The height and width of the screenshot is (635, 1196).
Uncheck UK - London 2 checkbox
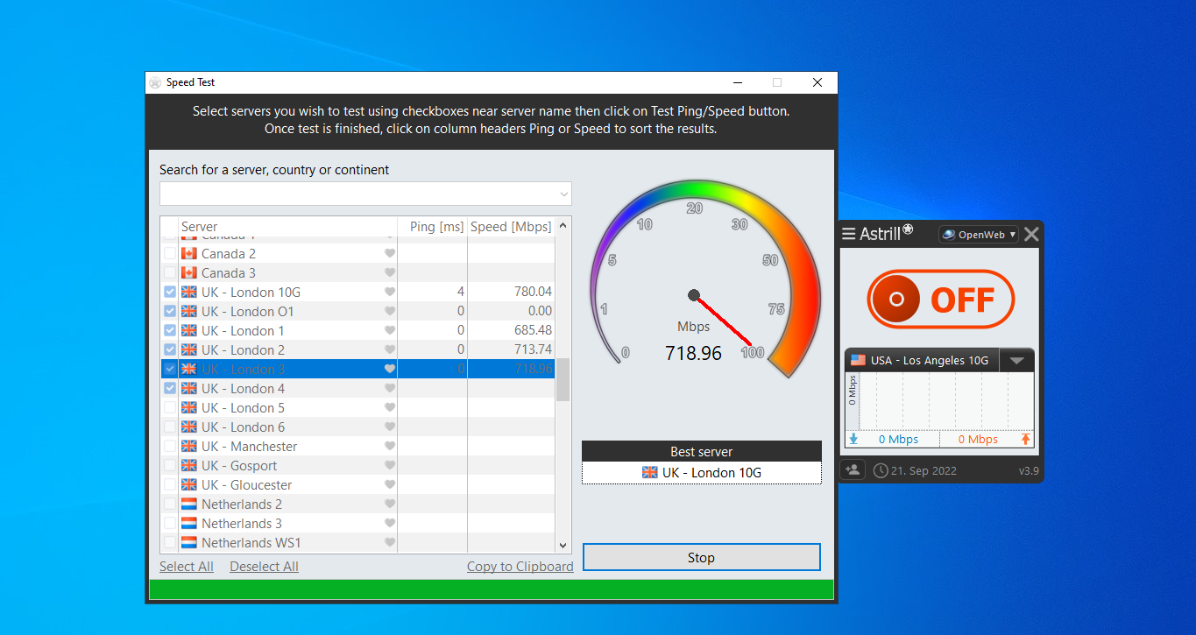[x=170, y=350]
